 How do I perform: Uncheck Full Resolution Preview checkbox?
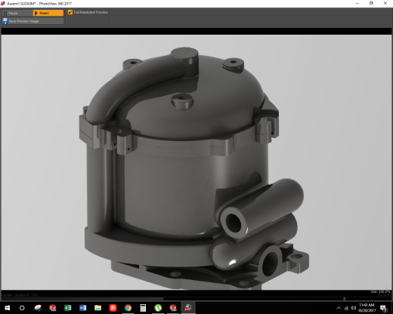coord(70,12)
